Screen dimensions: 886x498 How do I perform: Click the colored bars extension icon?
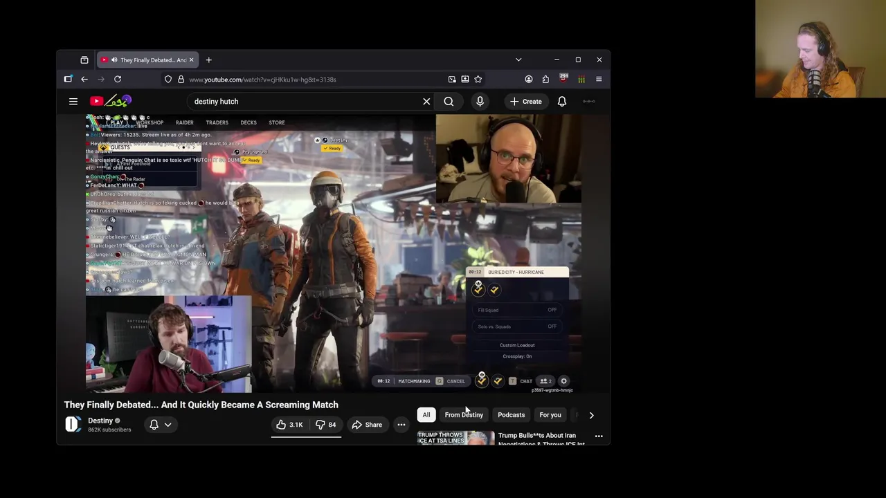coord(581,80)
